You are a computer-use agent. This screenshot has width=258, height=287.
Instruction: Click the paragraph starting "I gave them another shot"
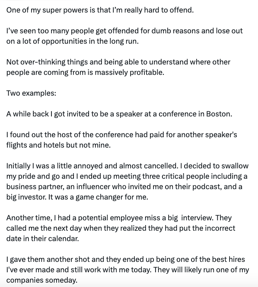128,270
